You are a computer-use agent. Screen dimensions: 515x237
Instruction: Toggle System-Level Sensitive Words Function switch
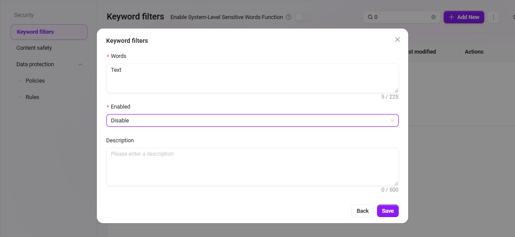click(x=303, y=17)
